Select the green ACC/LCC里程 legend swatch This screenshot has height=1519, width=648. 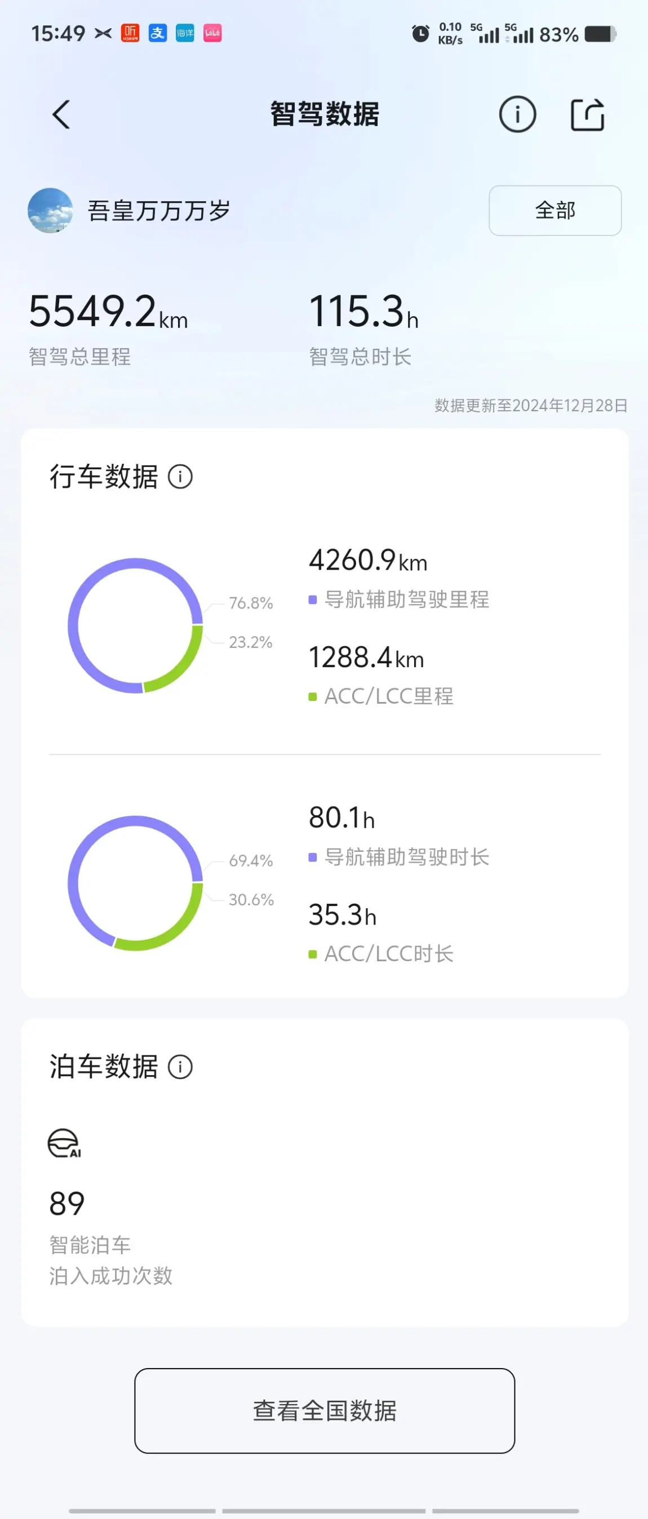[313, 696]
